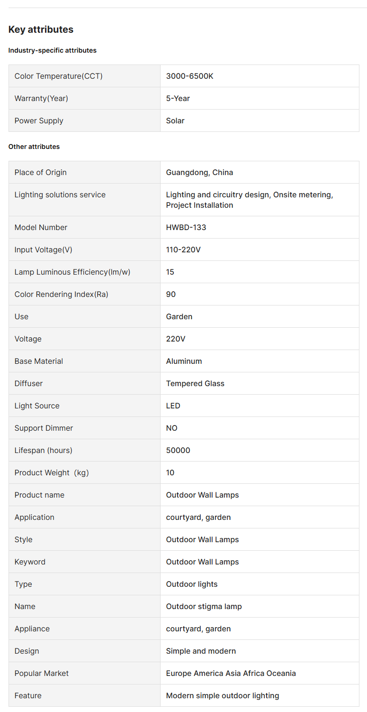The height and width of the screenshot is (712, 367).
Task: Click the 5-Year warranty value
Action: point(178,98)
